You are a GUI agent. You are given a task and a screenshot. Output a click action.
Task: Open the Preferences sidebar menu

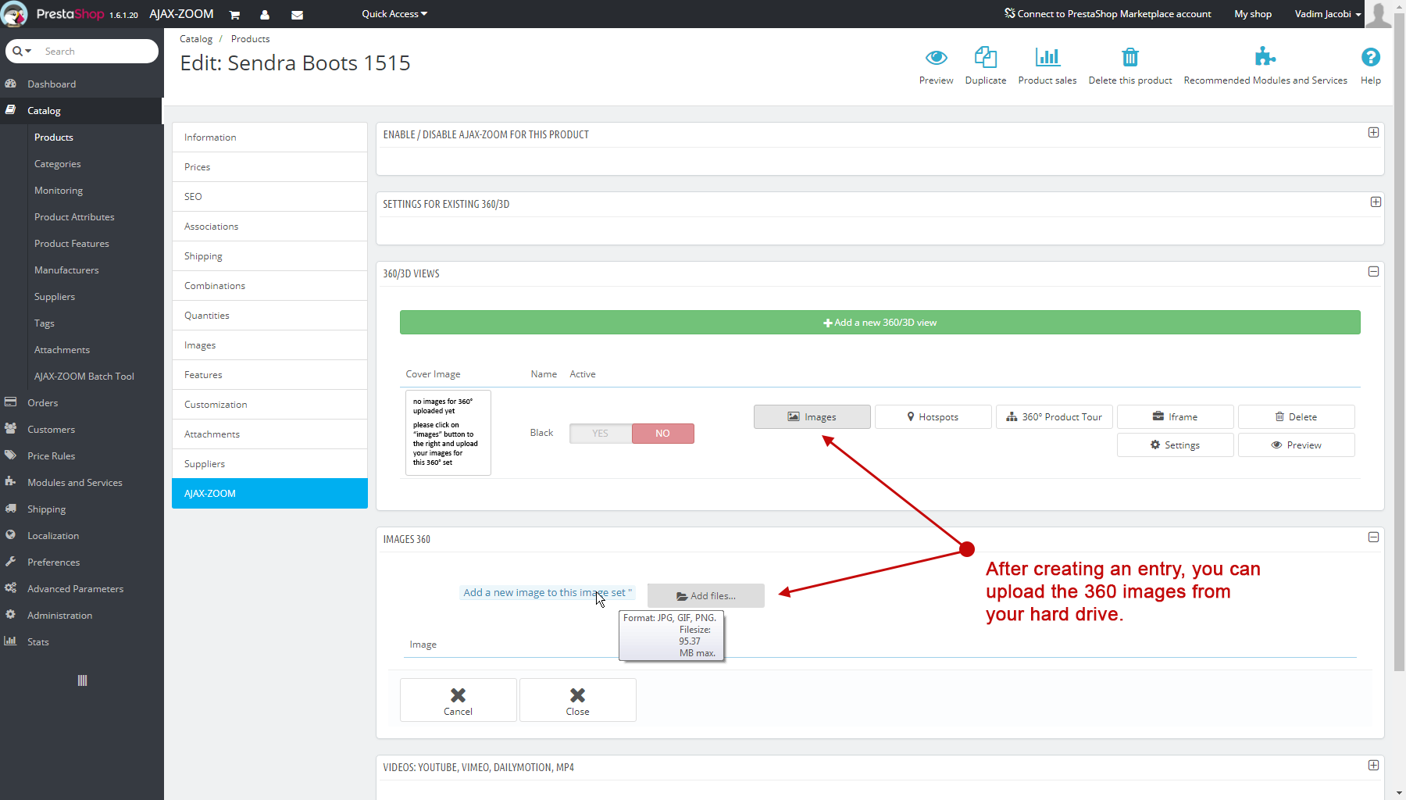click(x=81, y=562)
